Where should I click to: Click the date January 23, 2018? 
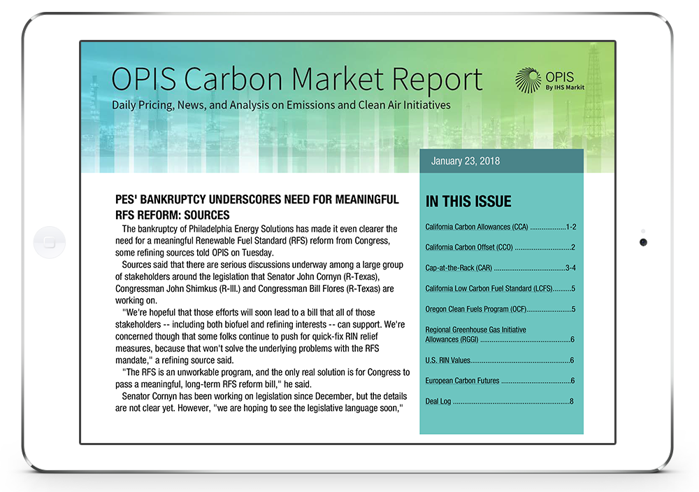pyautogui.click(x=466, y=161)
